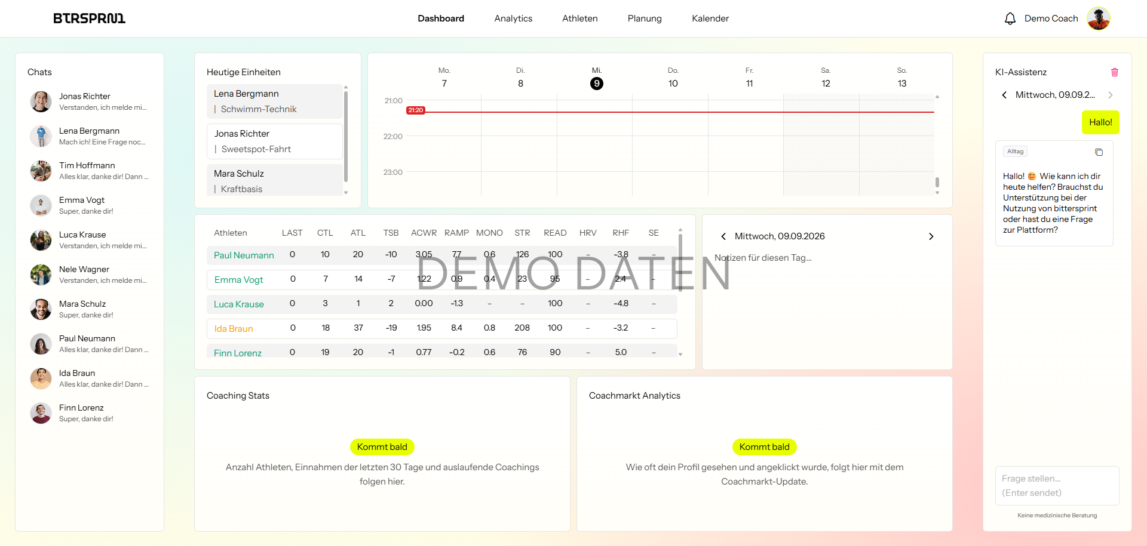
Task: Click the Heutige Einheiten scrollbar
Action: (x=346, y=137)
